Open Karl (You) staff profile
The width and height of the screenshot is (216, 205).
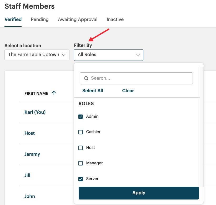coord(35,112)
